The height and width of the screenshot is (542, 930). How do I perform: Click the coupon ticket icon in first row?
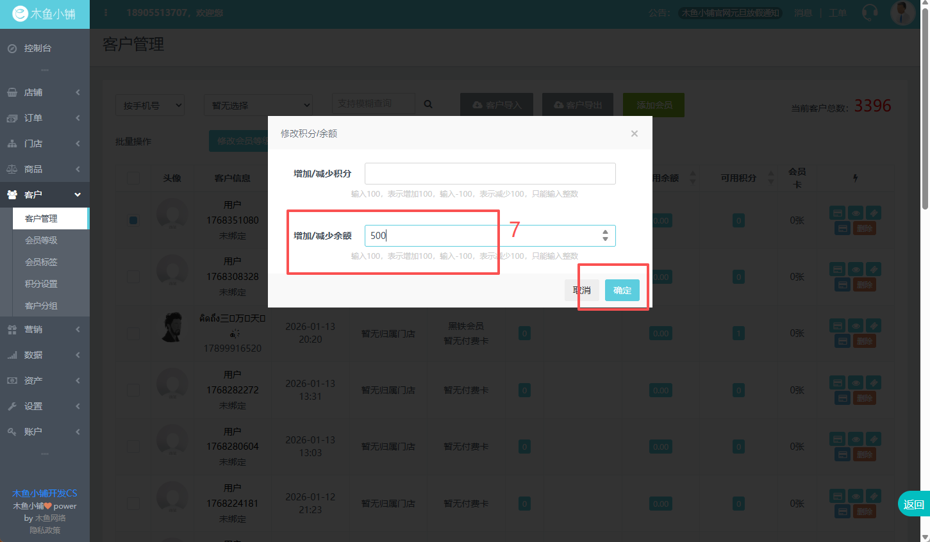tap(873, 213)
